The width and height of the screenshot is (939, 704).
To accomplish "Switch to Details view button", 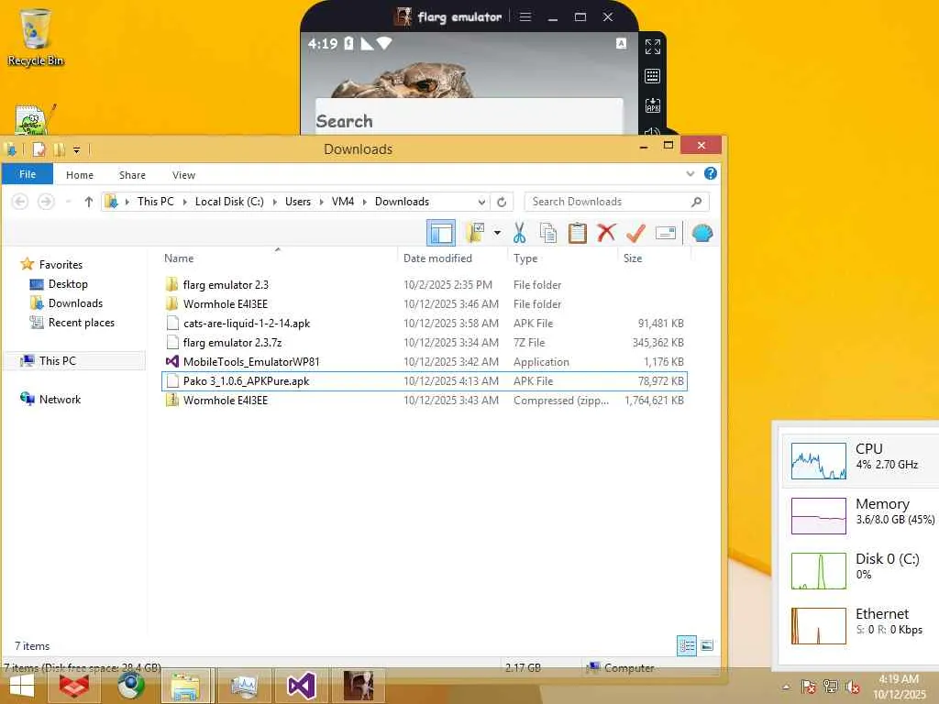I will (x=686, y=645).
